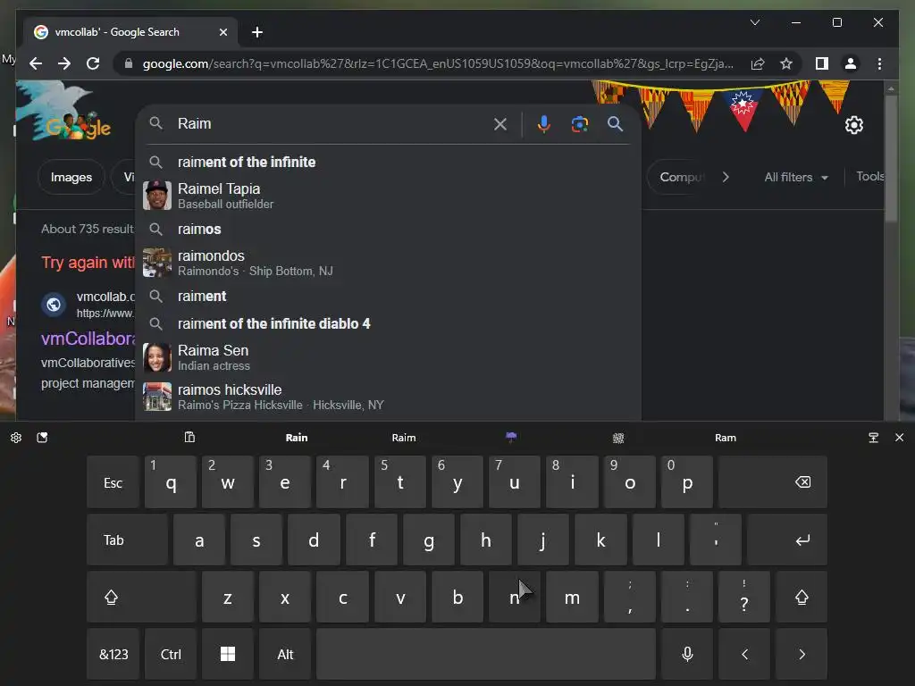915x686 pixels.
Task: Choose raimondos Ship Bottom suggestion
Action: (388, 263)
